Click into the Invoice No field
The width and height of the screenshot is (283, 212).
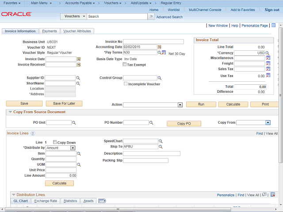153,42
